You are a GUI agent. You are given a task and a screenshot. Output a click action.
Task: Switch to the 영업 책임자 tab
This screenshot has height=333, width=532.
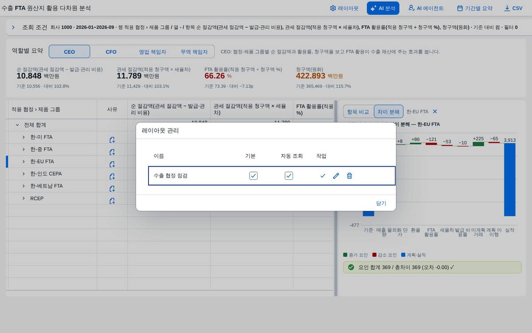point(153,52)
